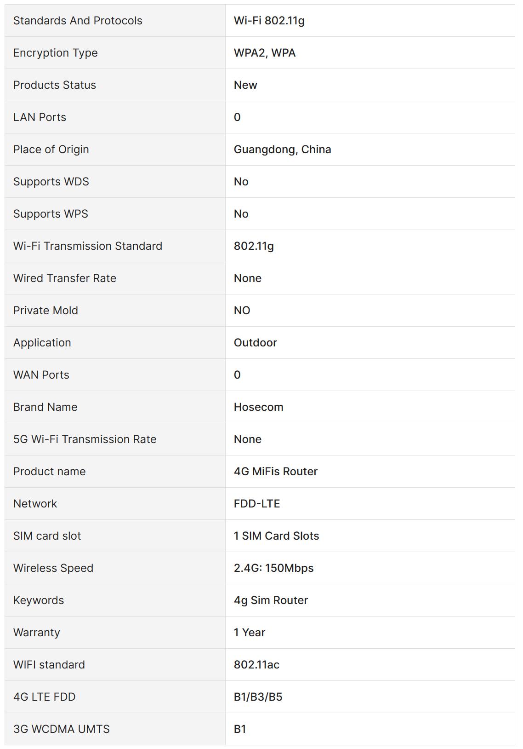The width and height of the screenshot is (523, 749).
Task: Click the "B1/B3/B5" LTE band value
Action: (258, 697)
